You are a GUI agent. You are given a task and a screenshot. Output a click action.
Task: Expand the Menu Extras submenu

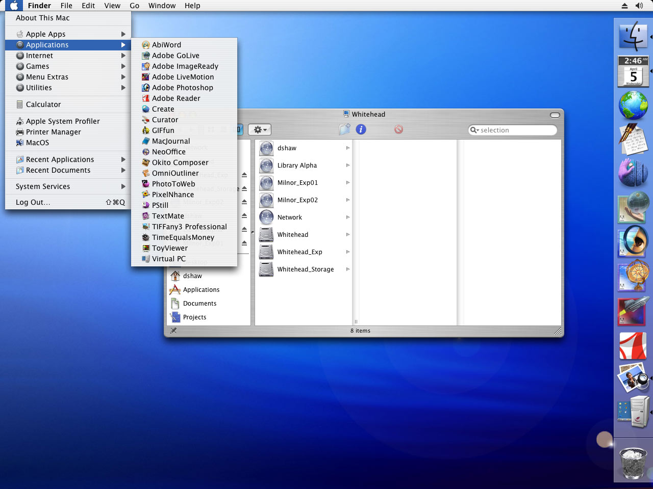(68, 77)
